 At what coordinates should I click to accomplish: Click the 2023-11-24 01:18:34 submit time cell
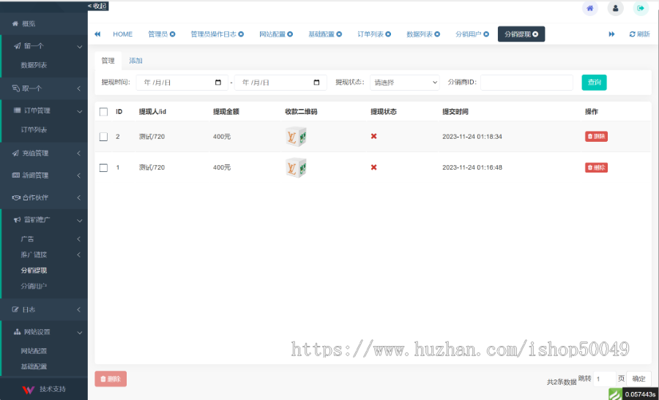pyautogui.click(x=472, y=137)
